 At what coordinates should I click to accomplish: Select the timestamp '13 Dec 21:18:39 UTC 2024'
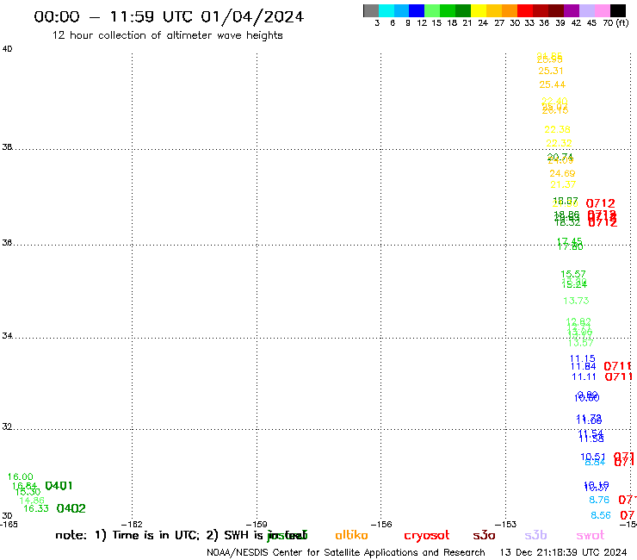pyautogui.click(x=563, y=552)
